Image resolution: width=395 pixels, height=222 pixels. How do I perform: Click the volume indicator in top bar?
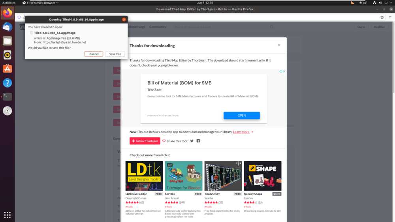pyautogui.click(x=380, y=3)
